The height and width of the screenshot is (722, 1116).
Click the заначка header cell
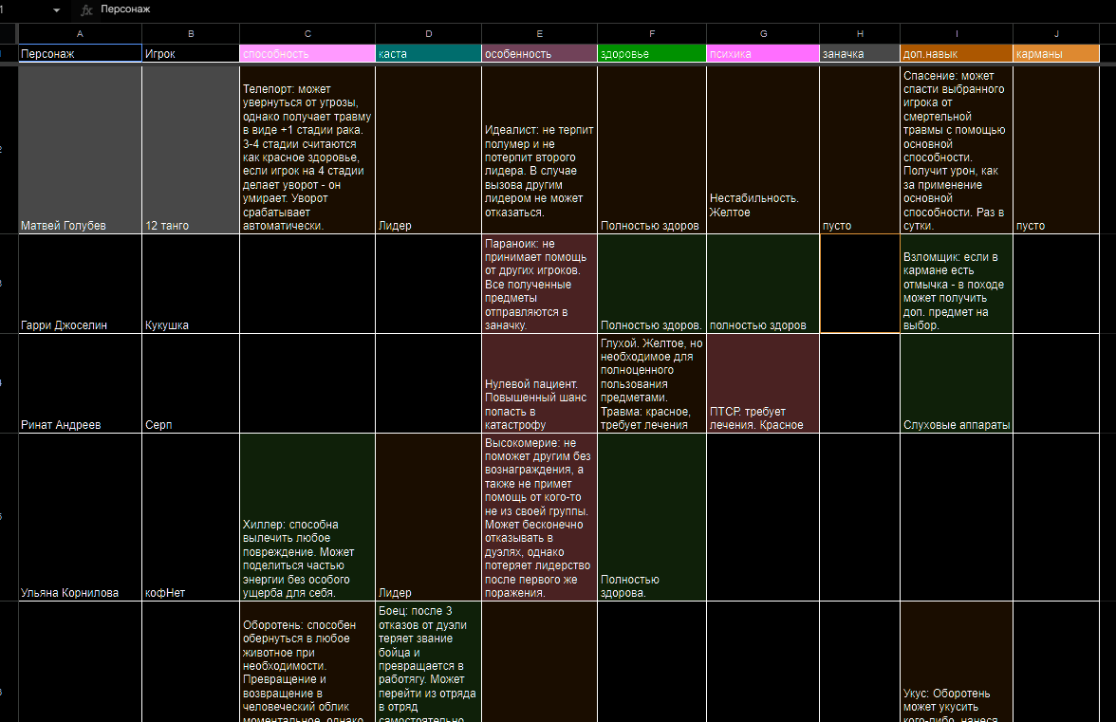pos(859,54)
